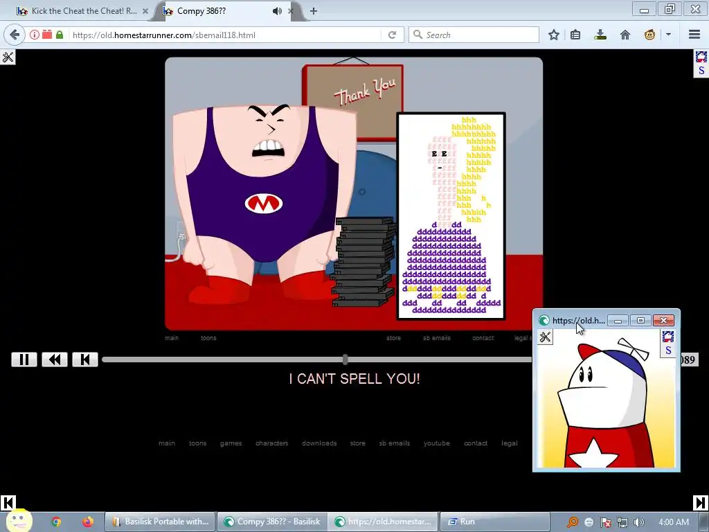Switch to Compy 386?? - Basilisk taskbar item
This screenshot has height=532, width=709.
click(x=271, y=522)
